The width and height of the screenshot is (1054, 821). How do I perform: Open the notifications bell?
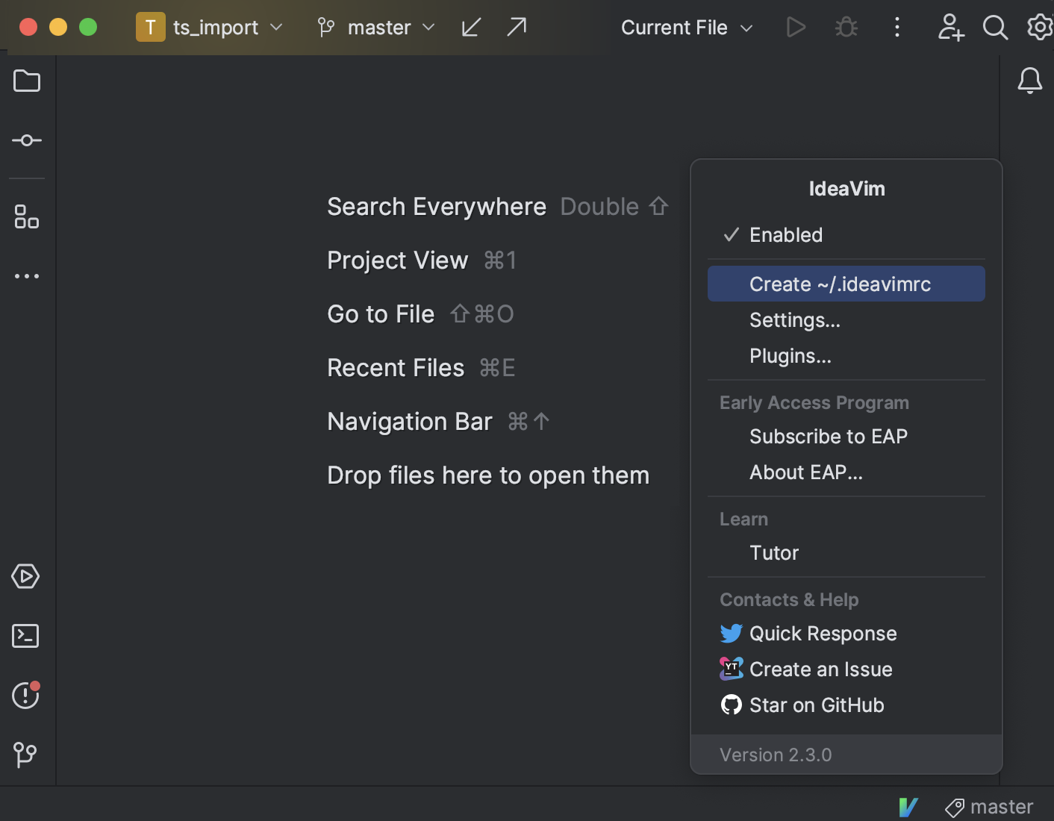click(x=1029, y=81)
